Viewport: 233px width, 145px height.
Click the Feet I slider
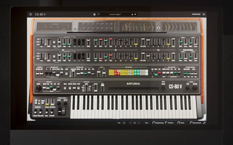coord(99,73)
